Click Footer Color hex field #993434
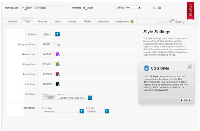200x131 pixels. coord(48,74)
